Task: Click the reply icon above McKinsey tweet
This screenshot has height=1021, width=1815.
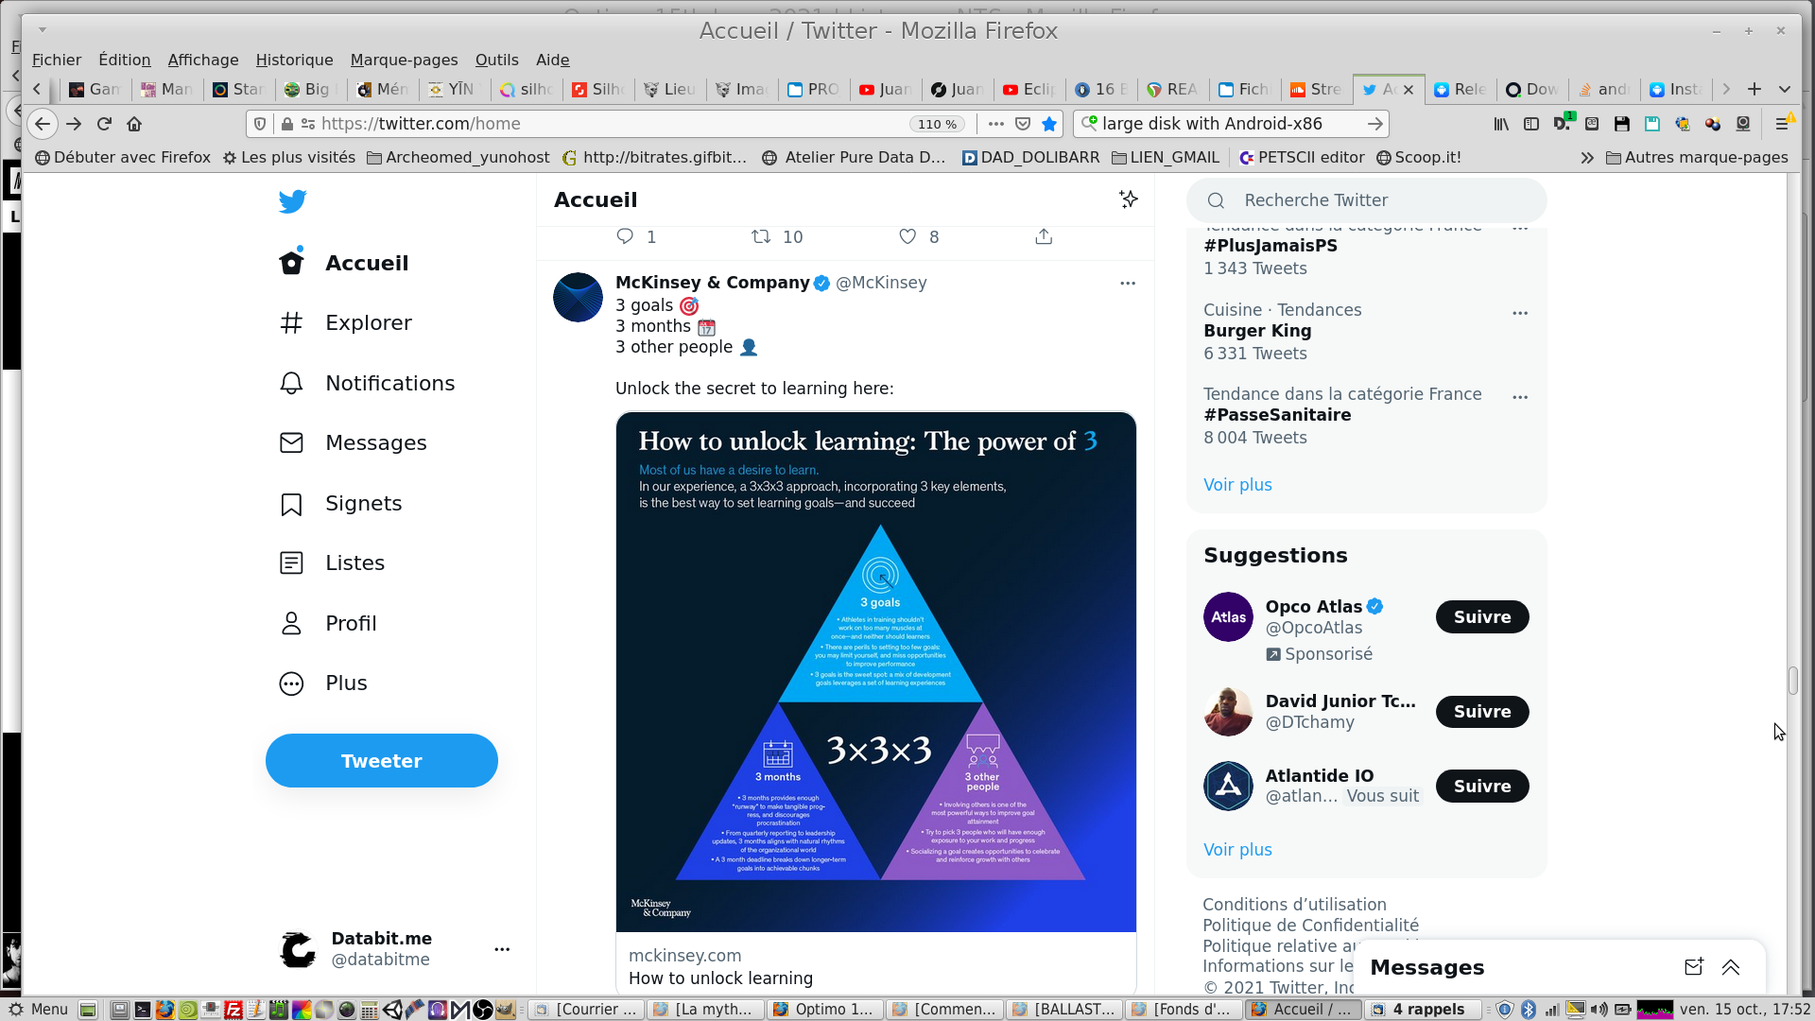Action: [625, 236]
